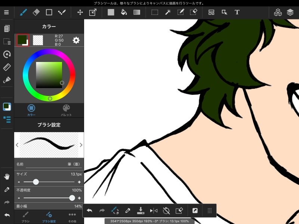Click Undo in the floating shortcut bar
Image resolution: width=299 pixels, height=224 pixels.
[89, 211]
